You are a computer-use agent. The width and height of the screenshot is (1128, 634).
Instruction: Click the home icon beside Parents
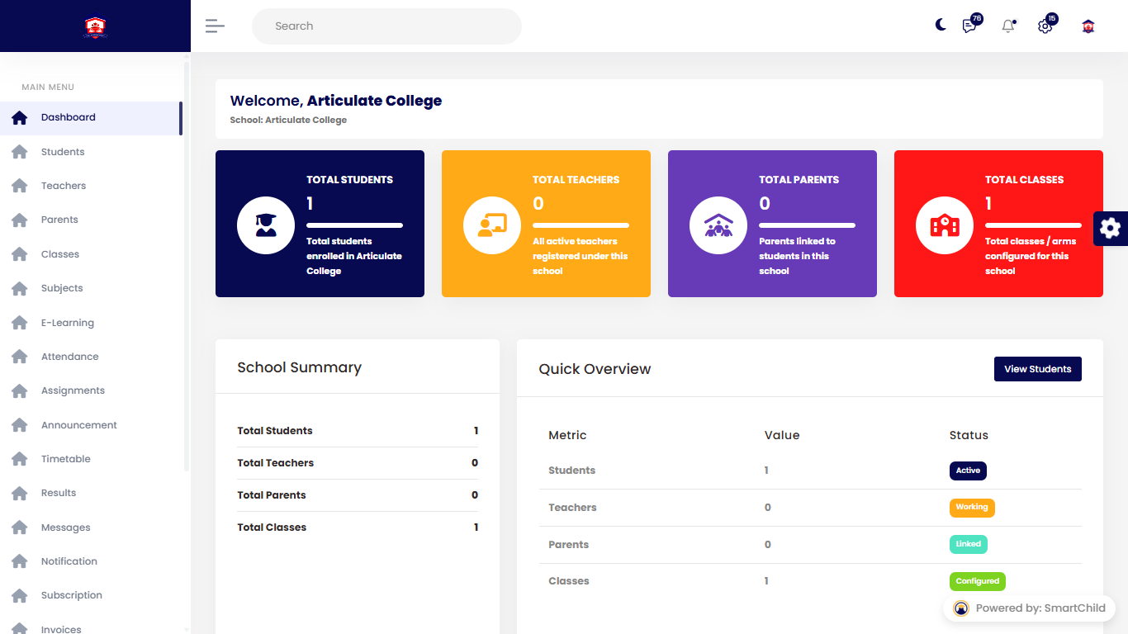click(x=20, y=220)
